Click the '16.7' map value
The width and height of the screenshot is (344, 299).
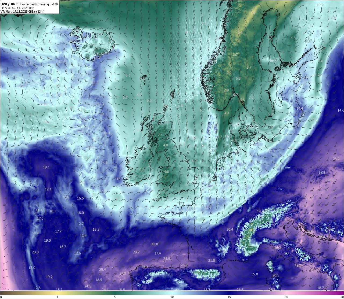pos(63,247)
